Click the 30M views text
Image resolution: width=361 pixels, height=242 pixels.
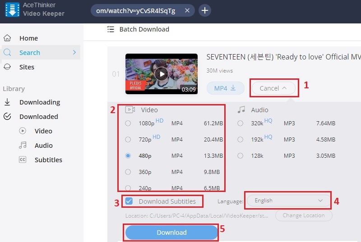click(x=219, y=71)
